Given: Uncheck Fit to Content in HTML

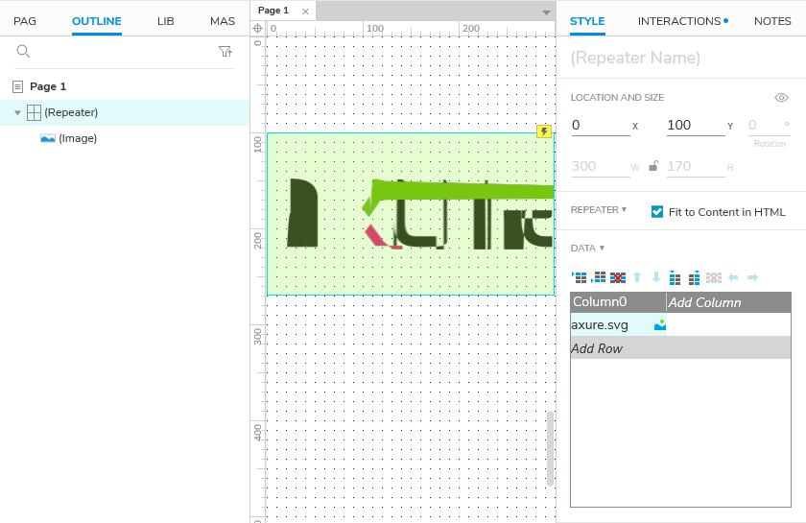Looking at the screenshot, I should click(x=657, y=212).
